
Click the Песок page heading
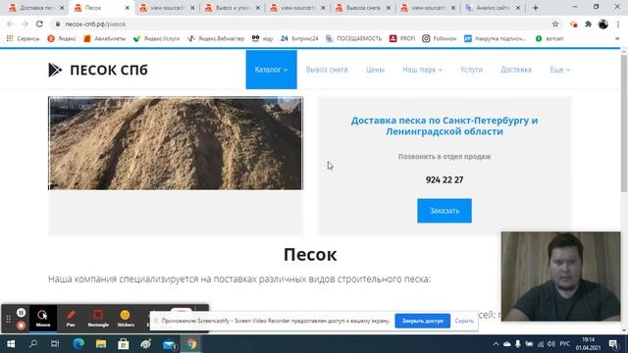tap(310, 255)
